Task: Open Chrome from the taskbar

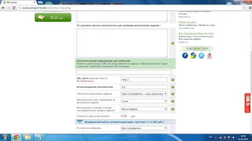Action: click(x=17, y=137)
